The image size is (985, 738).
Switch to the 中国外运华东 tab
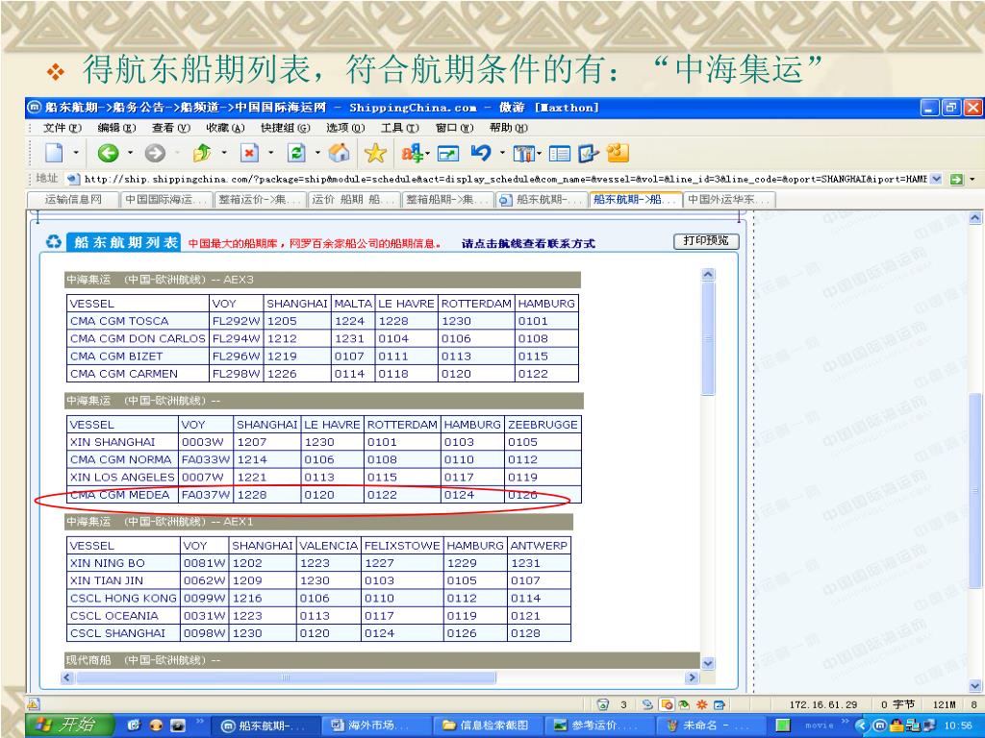(x=729, y=200)
